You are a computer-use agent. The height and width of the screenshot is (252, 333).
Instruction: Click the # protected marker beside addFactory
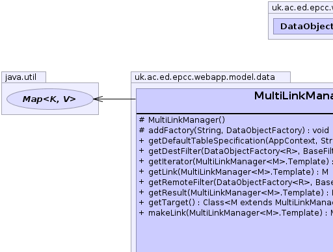click(142, 131)
